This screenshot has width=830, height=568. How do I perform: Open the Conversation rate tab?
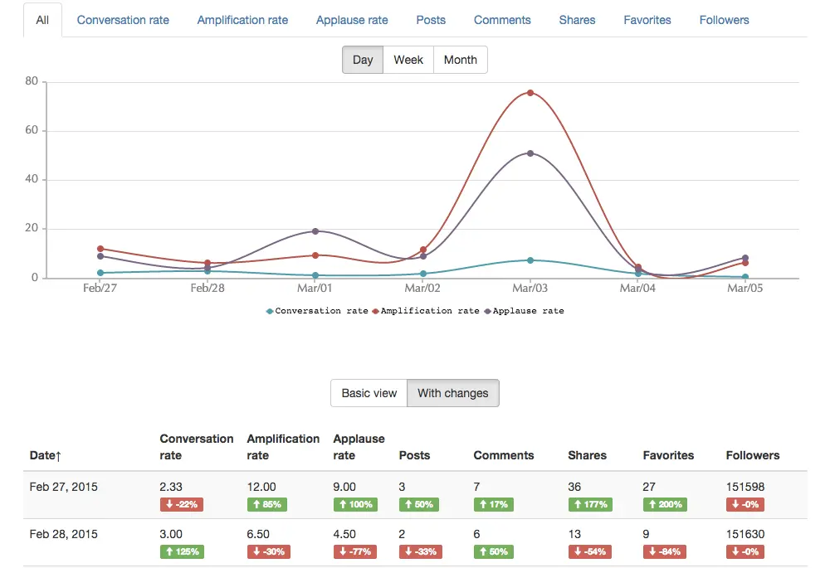[x=123, y=20]
